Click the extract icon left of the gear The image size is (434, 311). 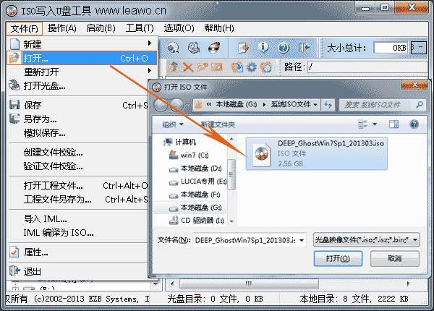point(237,67)
